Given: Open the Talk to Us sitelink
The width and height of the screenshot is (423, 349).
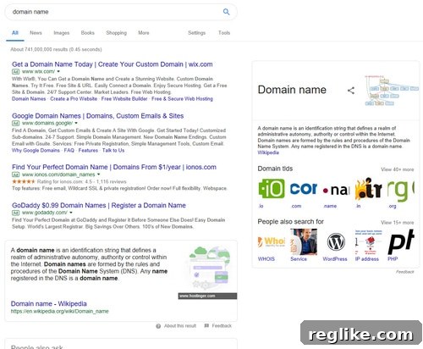Looking at the screenshot, I should coord(113,151).
